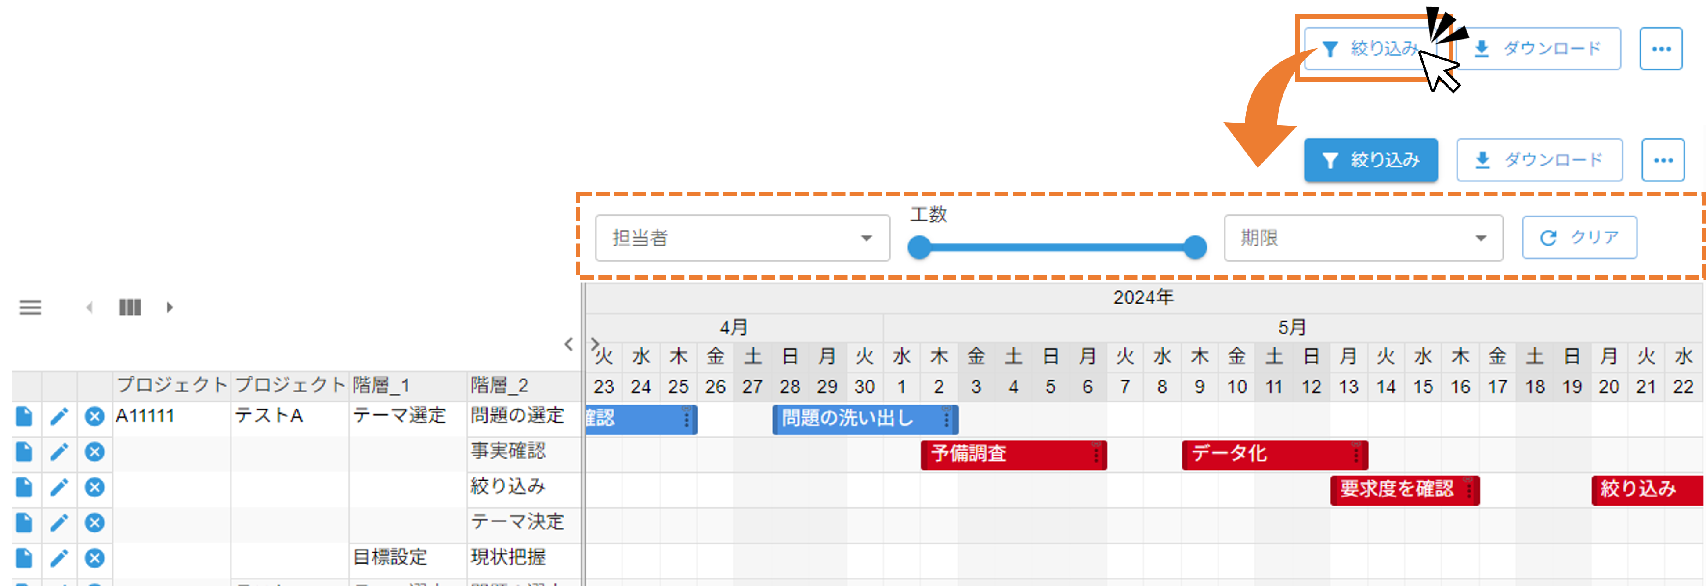Click delete X in 問題の選定 row
Screen dimensions: 1706x586
95,416
